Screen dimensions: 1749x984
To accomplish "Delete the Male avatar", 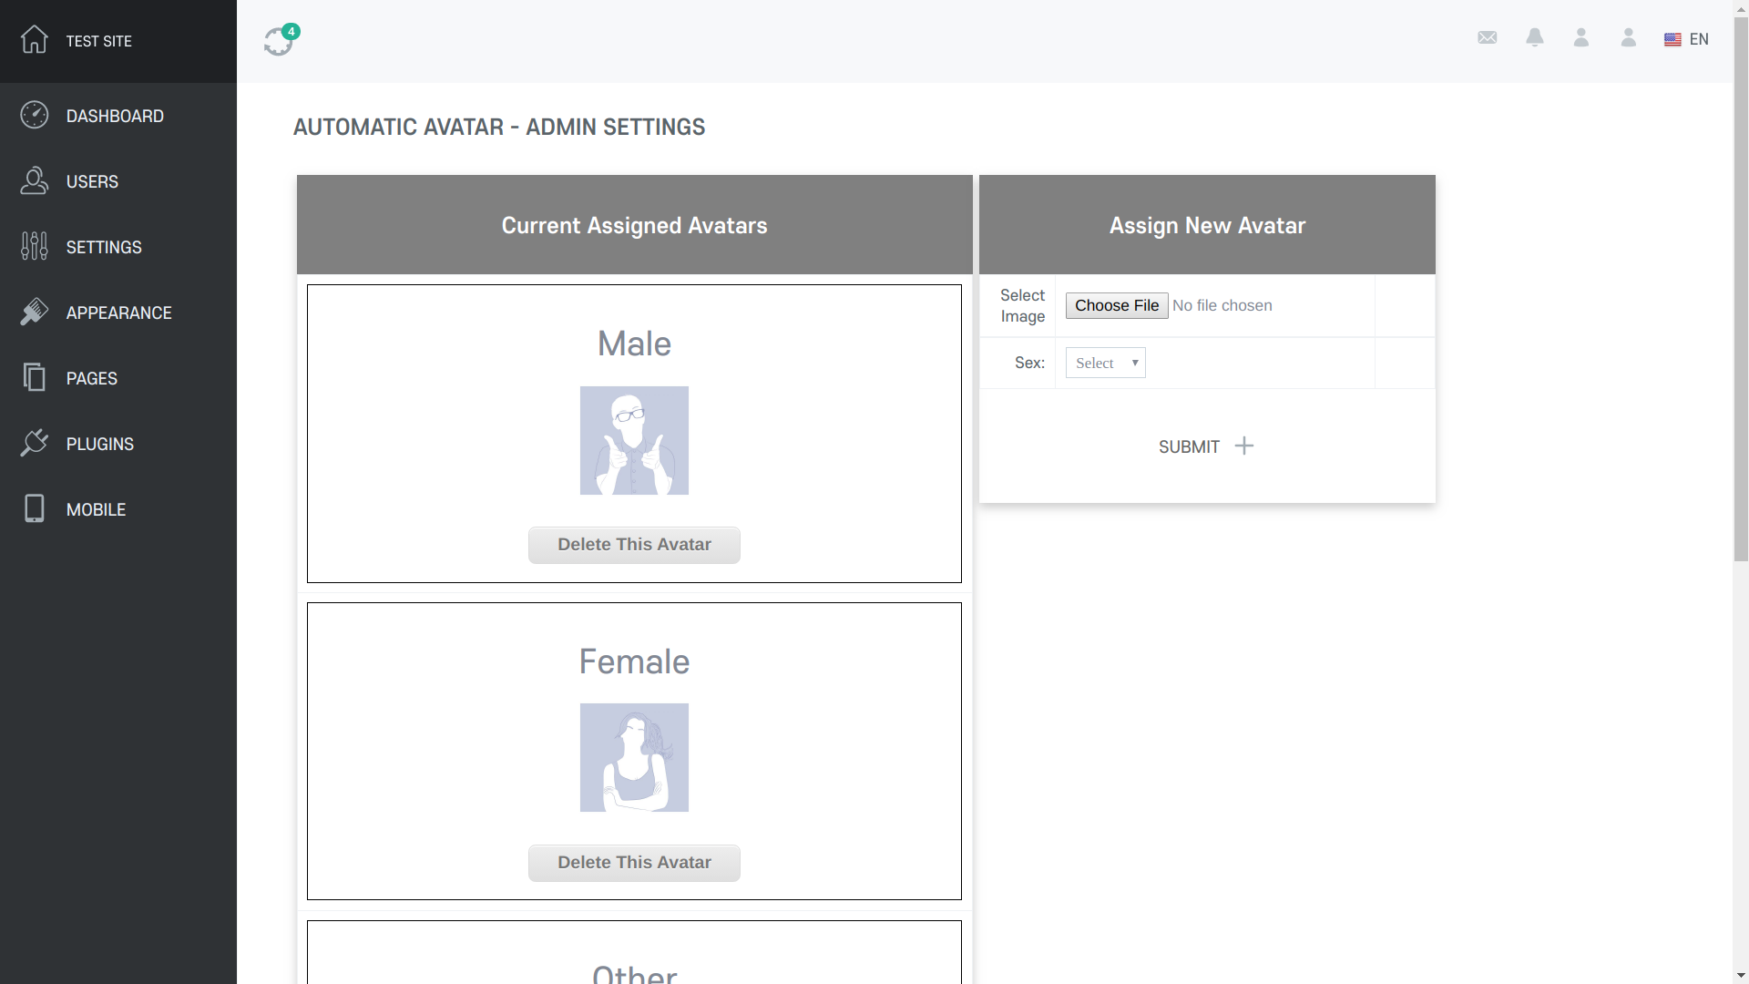I will pyautogui.click(x=633, y=544).
